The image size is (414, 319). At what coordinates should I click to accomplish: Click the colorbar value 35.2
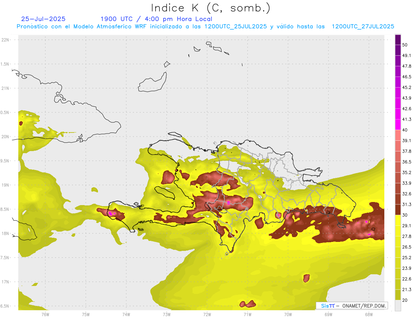click(406, 172)
